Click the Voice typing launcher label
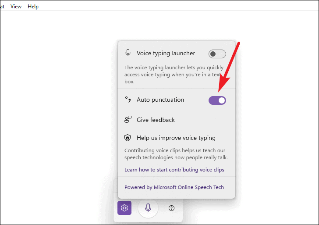319x225 pixels. click(x=166, y=54)
